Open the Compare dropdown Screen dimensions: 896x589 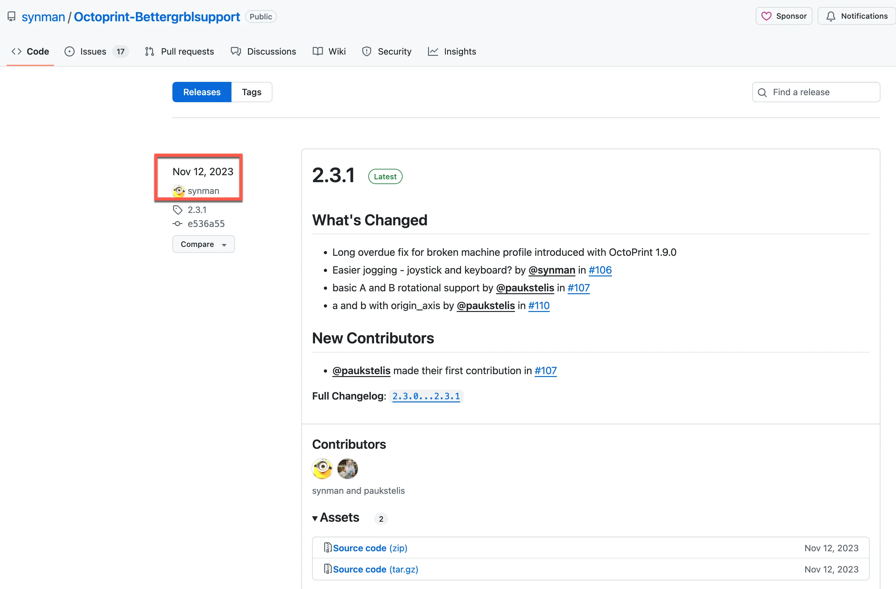click(203, 244)
